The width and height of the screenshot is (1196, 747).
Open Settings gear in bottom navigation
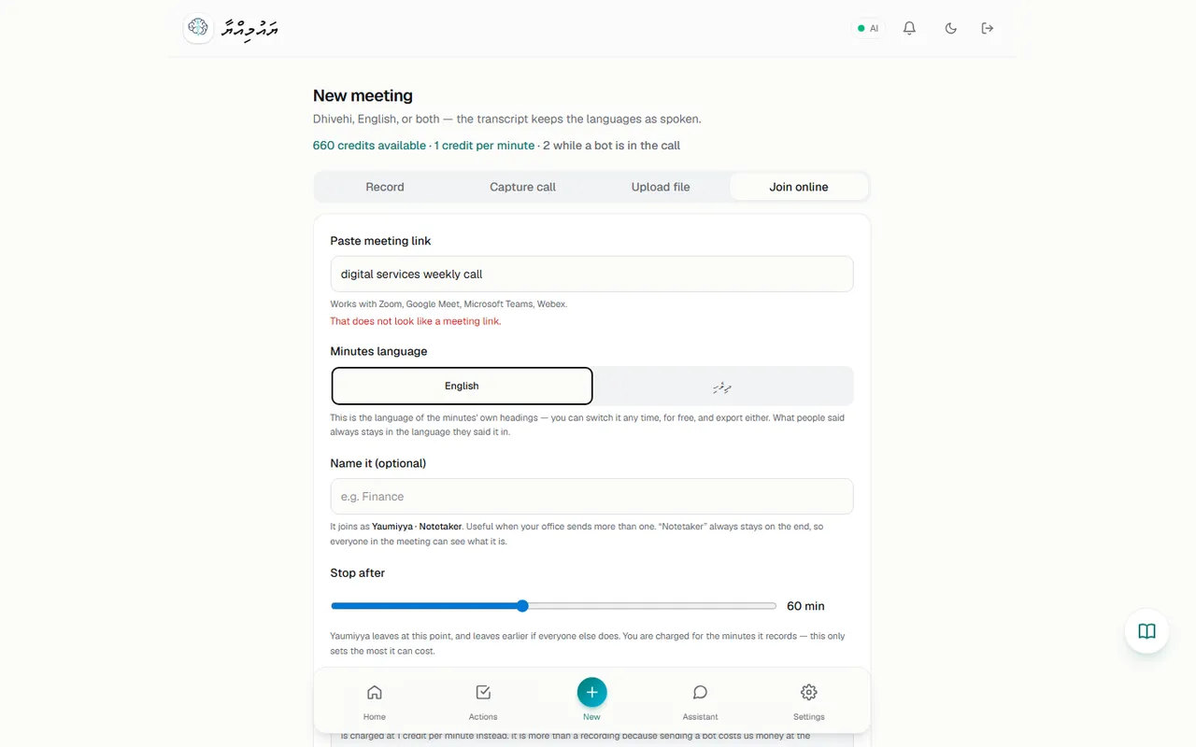click(809, 702)
